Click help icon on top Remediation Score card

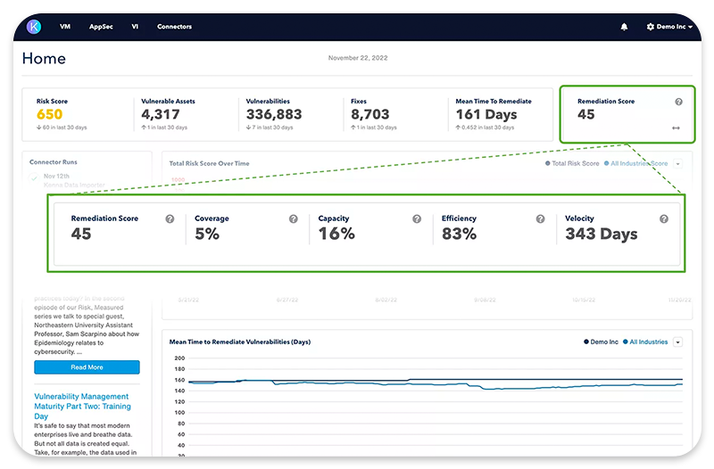(678, 102)
